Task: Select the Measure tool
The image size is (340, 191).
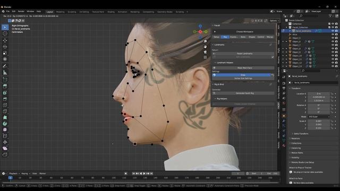Action: tap(5, 73)
